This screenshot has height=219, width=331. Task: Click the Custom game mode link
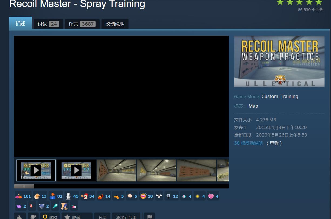coord(270,97)
